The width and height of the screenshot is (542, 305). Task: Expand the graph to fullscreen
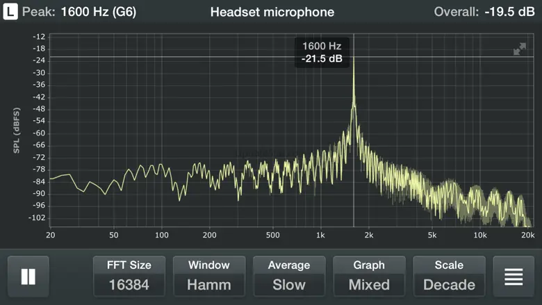pyautogui.click(x=520, y=49)
